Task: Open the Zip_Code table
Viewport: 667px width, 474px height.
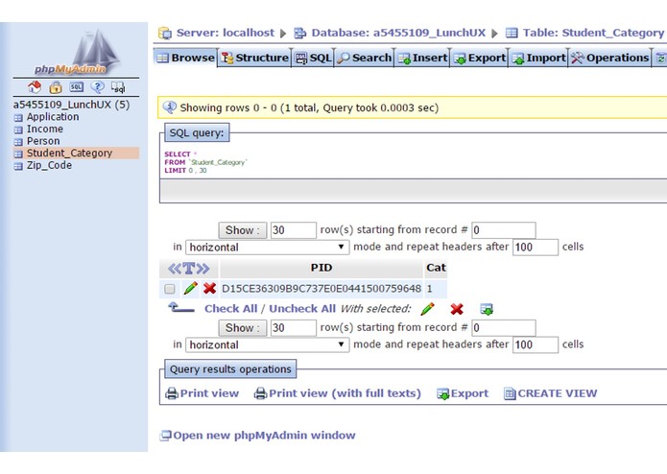Action: 49,165
